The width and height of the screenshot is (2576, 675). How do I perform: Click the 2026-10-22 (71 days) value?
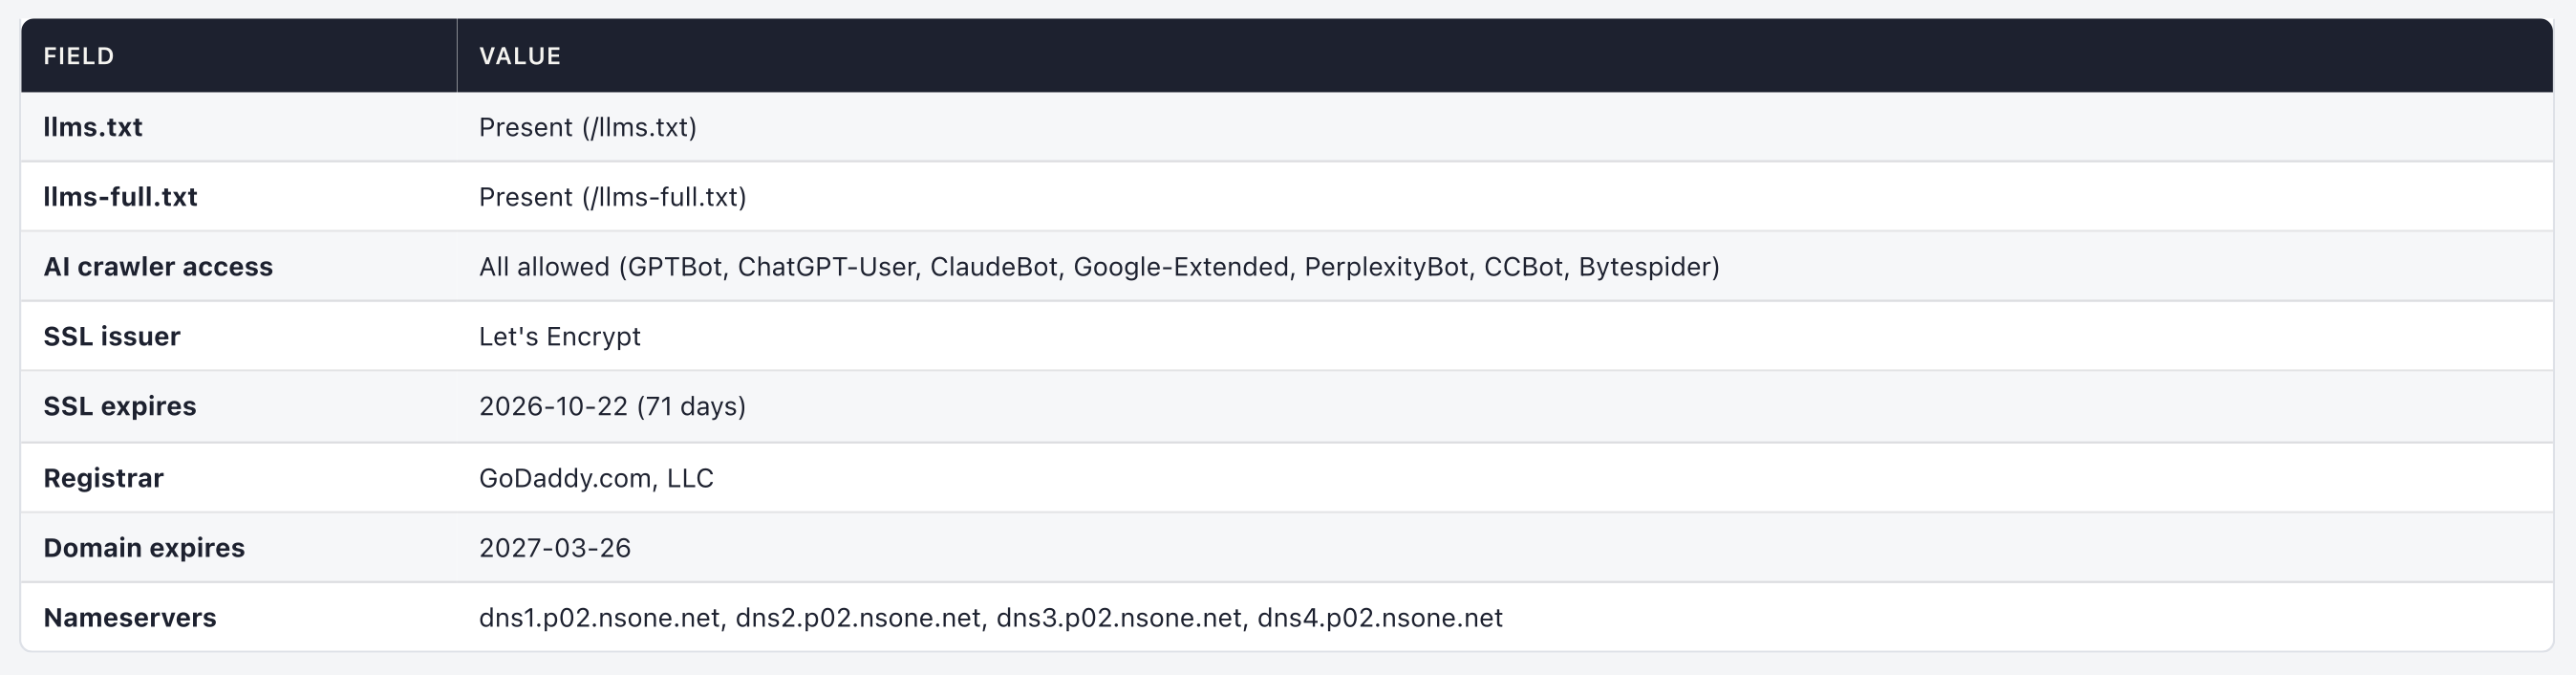(x=613, y=407)
